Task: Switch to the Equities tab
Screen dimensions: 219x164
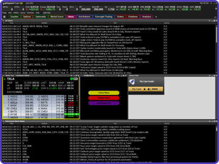Action: point(15,17)
